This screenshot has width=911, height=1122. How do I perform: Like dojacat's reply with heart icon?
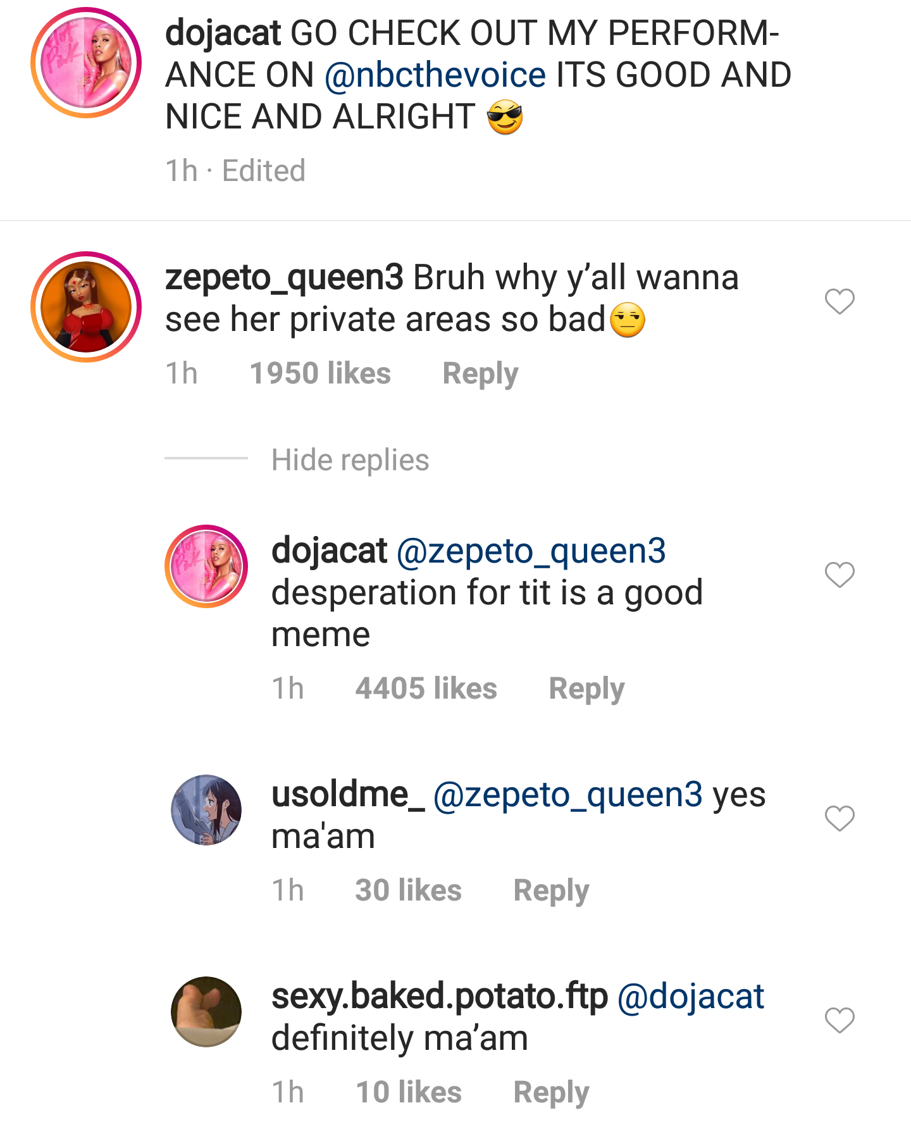click(840, 575)
